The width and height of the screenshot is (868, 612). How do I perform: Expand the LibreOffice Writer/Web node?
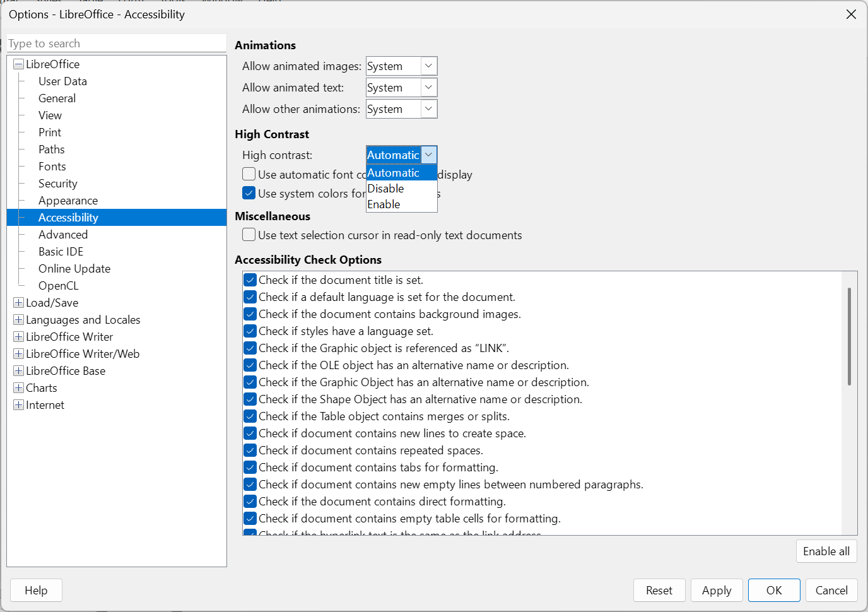[x=18, y=354]
